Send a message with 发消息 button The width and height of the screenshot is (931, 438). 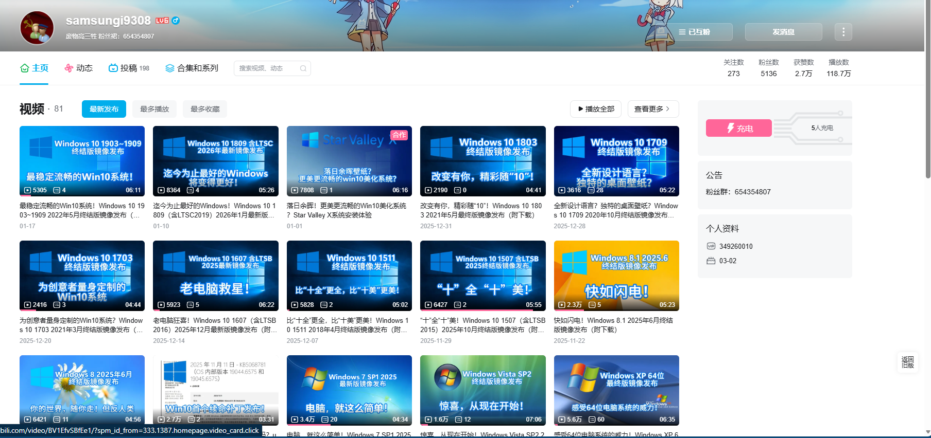click(x=783, y=32)
